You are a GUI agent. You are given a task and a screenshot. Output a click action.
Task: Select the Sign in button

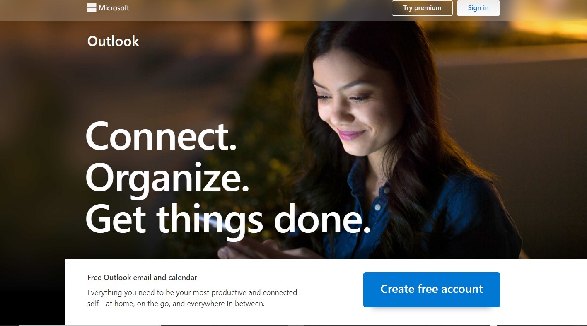pos(478,8)
